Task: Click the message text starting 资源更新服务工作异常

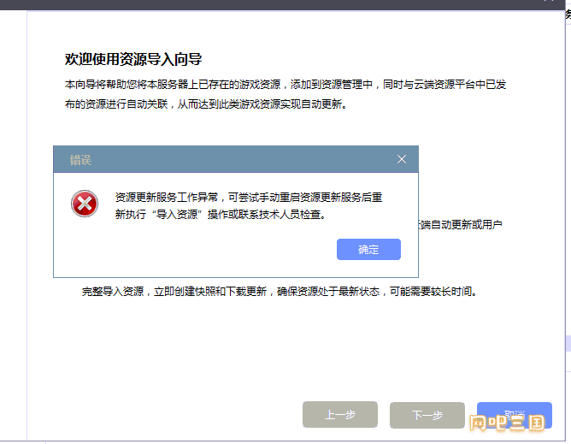Action: 249,206
